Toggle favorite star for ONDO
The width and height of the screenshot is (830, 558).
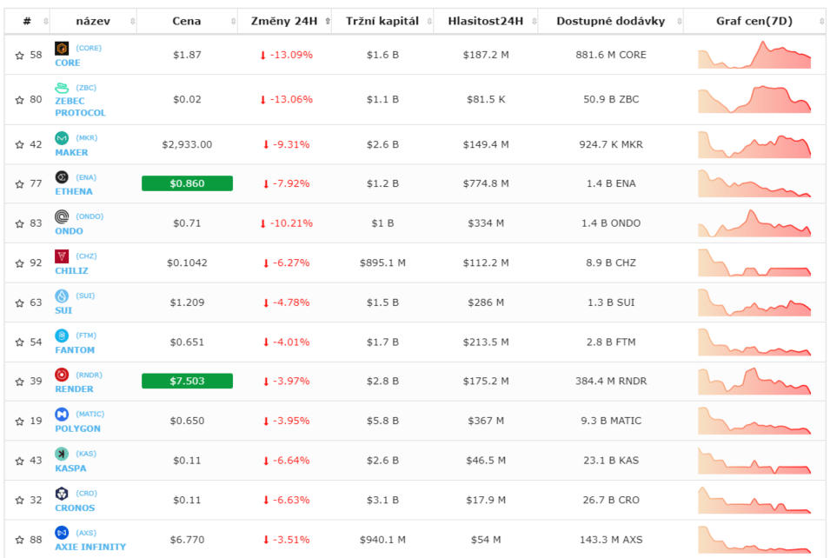click(20, 224)
